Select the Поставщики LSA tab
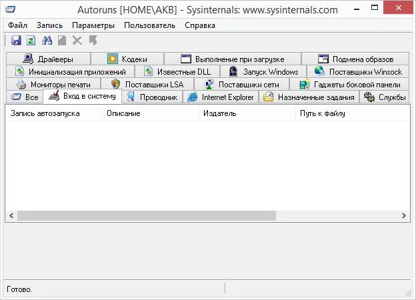The height and width of the screenshot is (300, 416). tap(147, 85)
